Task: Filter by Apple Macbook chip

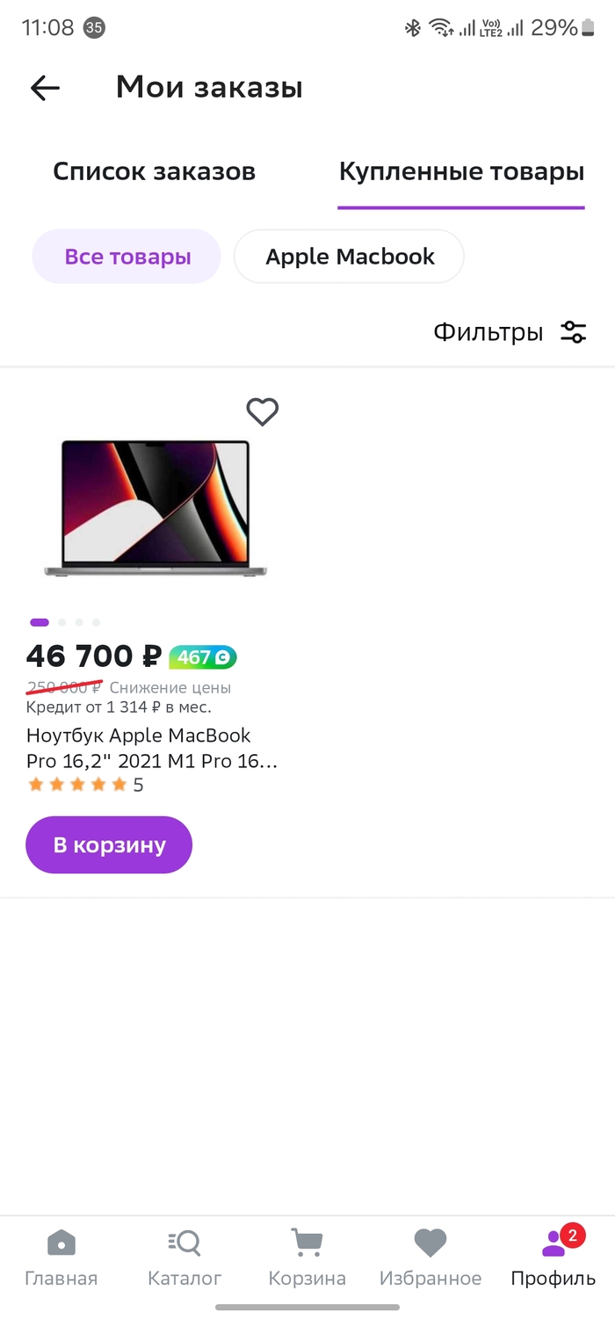Action: 350,257
